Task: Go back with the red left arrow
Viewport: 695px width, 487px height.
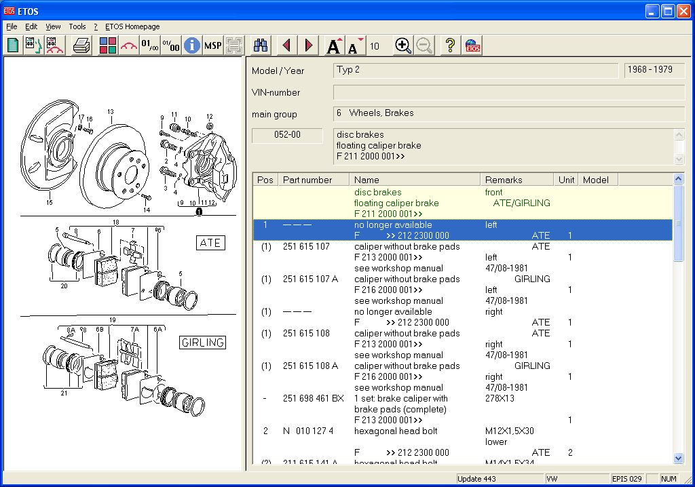Action: click(287, 45)
